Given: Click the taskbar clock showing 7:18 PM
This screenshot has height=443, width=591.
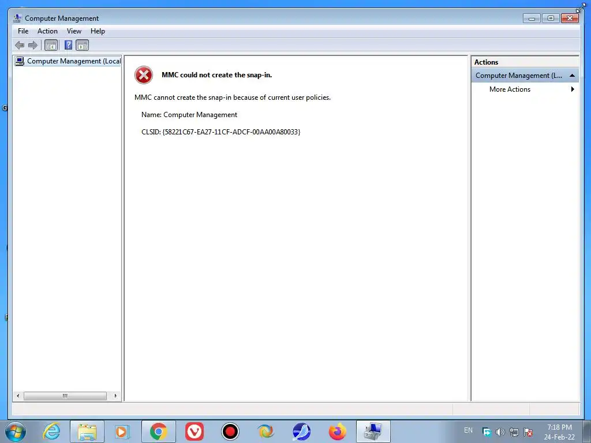Looking at the screenshot, I should point(560,432).
